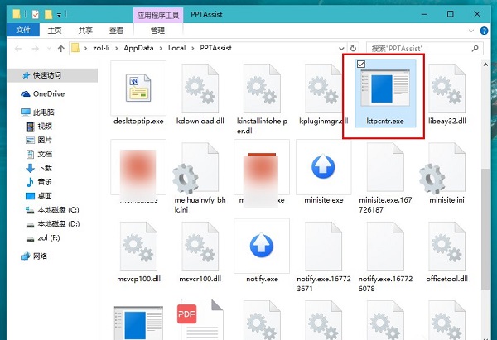Open 下载 folder in sidebar
Screen dimensions: 497x340
point(45,168)
